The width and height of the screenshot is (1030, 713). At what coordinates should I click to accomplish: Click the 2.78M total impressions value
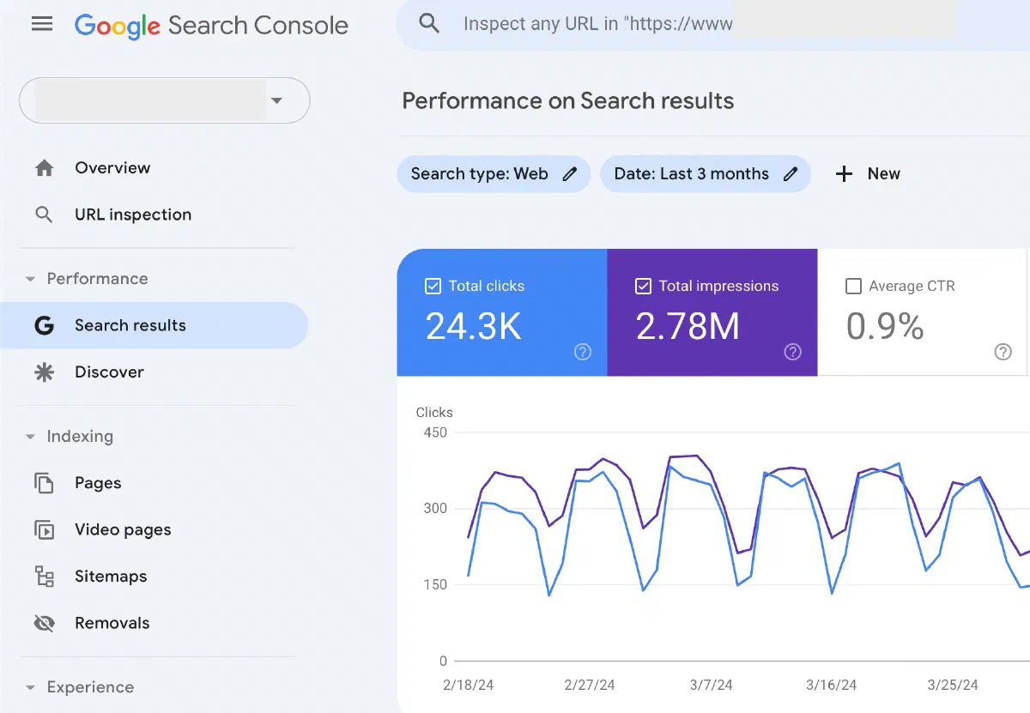(x=688, y=326)
